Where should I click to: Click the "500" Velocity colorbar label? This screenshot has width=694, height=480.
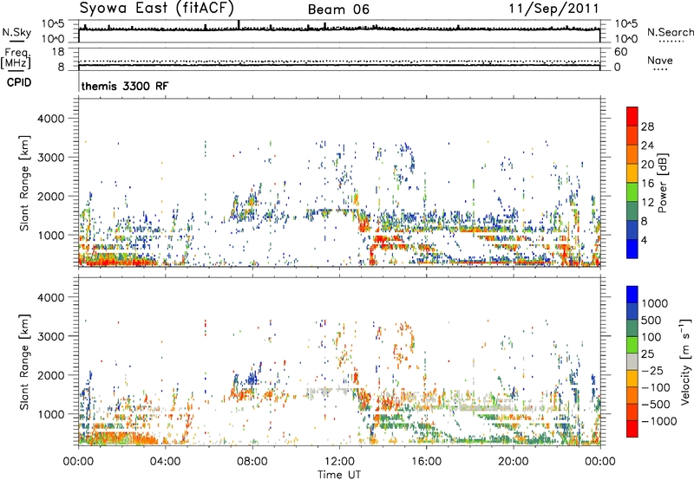[x=651, y=320]
